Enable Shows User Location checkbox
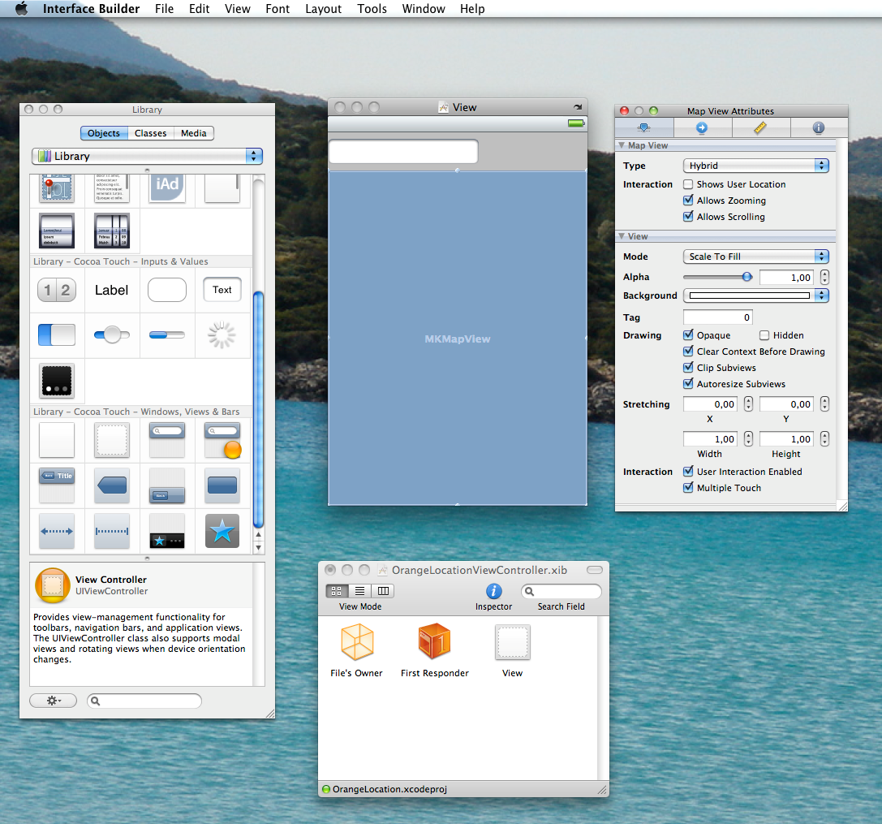The height and width of the screenshot is (824, 882). pos(688,185)
